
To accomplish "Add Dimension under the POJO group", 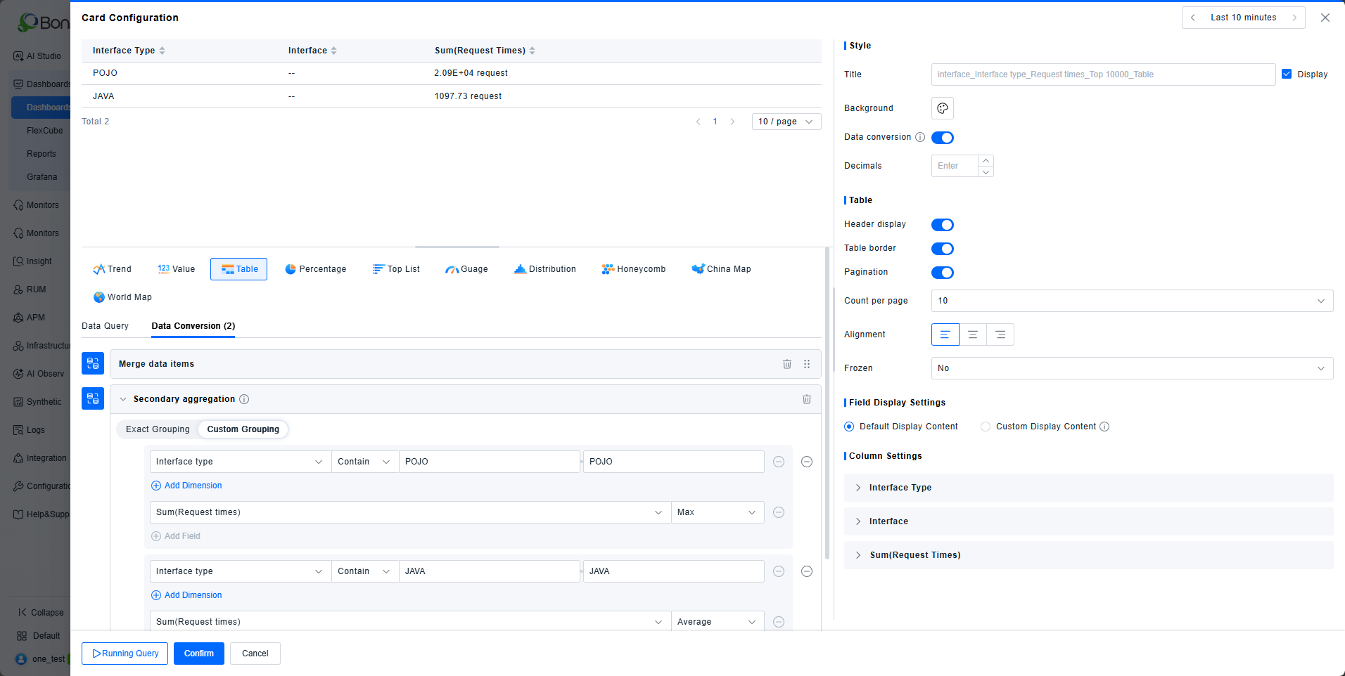I will click(x=186, y=486).
